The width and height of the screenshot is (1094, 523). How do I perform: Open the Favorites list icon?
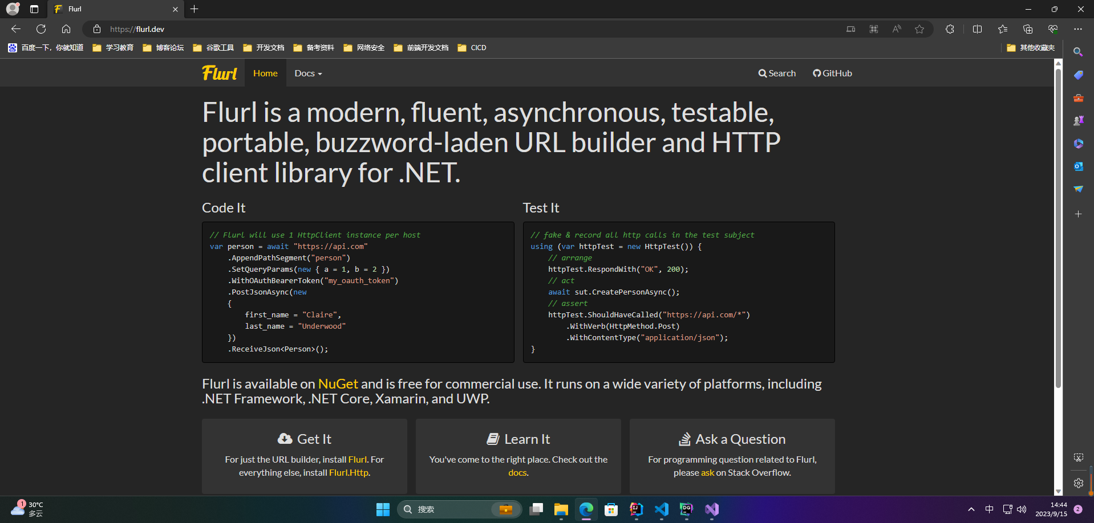coord(1003,29)
